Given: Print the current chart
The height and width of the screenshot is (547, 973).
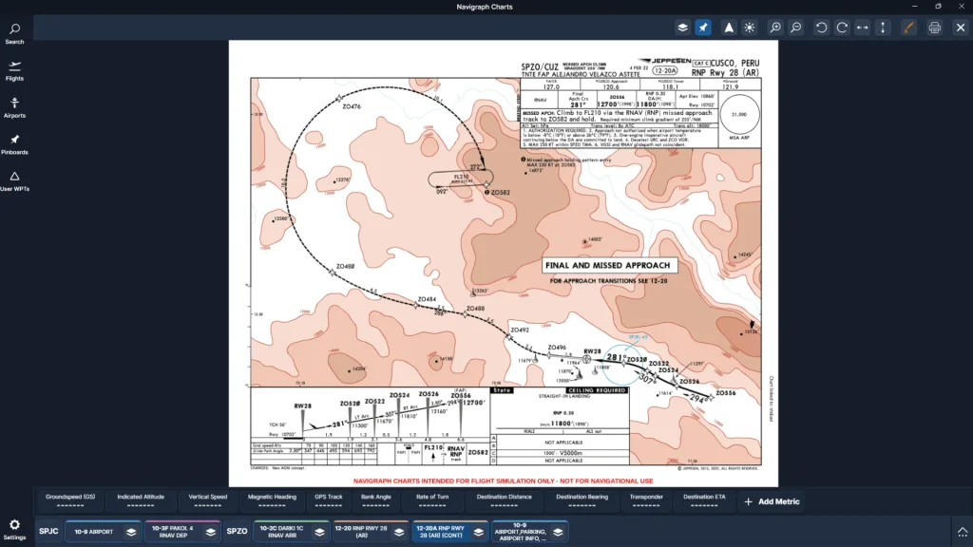Looking at the screenshot, I should (935, 28).
